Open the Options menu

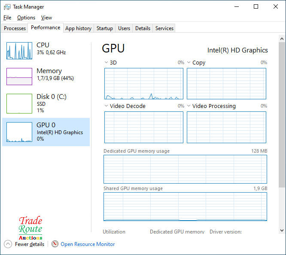tap(26, 18)
